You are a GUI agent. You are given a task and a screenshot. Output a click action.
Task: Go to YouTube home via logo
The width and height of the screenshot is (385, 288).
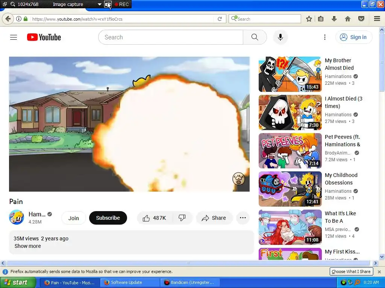click(x=44, y=37)
